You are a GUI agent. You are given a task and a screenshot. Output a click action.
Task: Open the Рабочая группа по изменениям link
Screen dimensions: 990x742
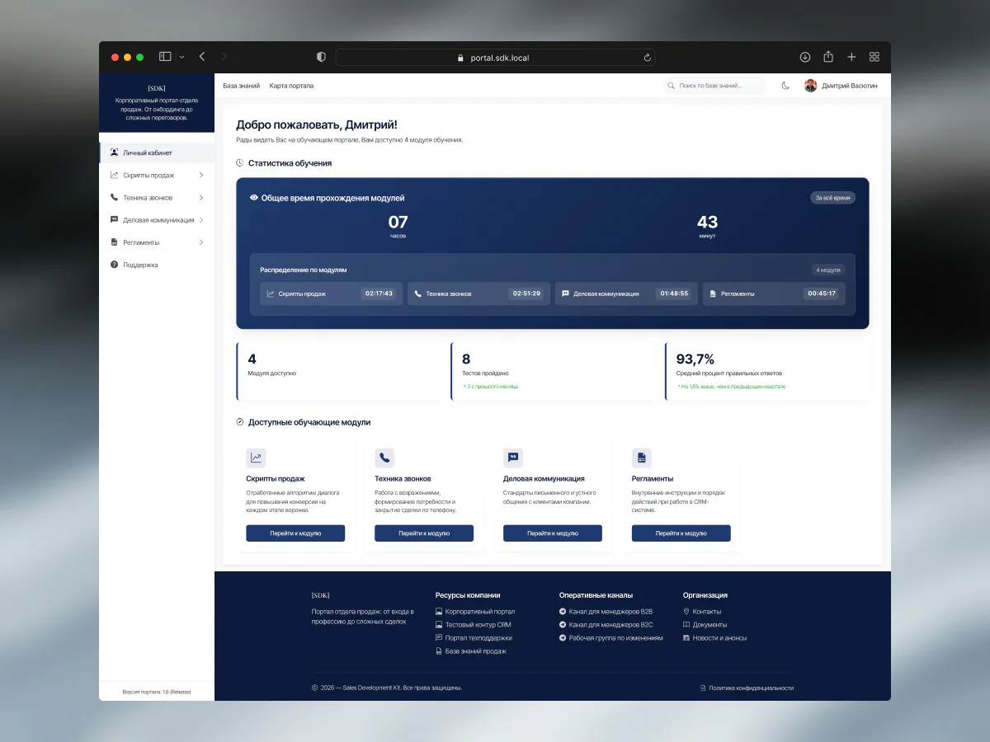[x=611, y=638]
